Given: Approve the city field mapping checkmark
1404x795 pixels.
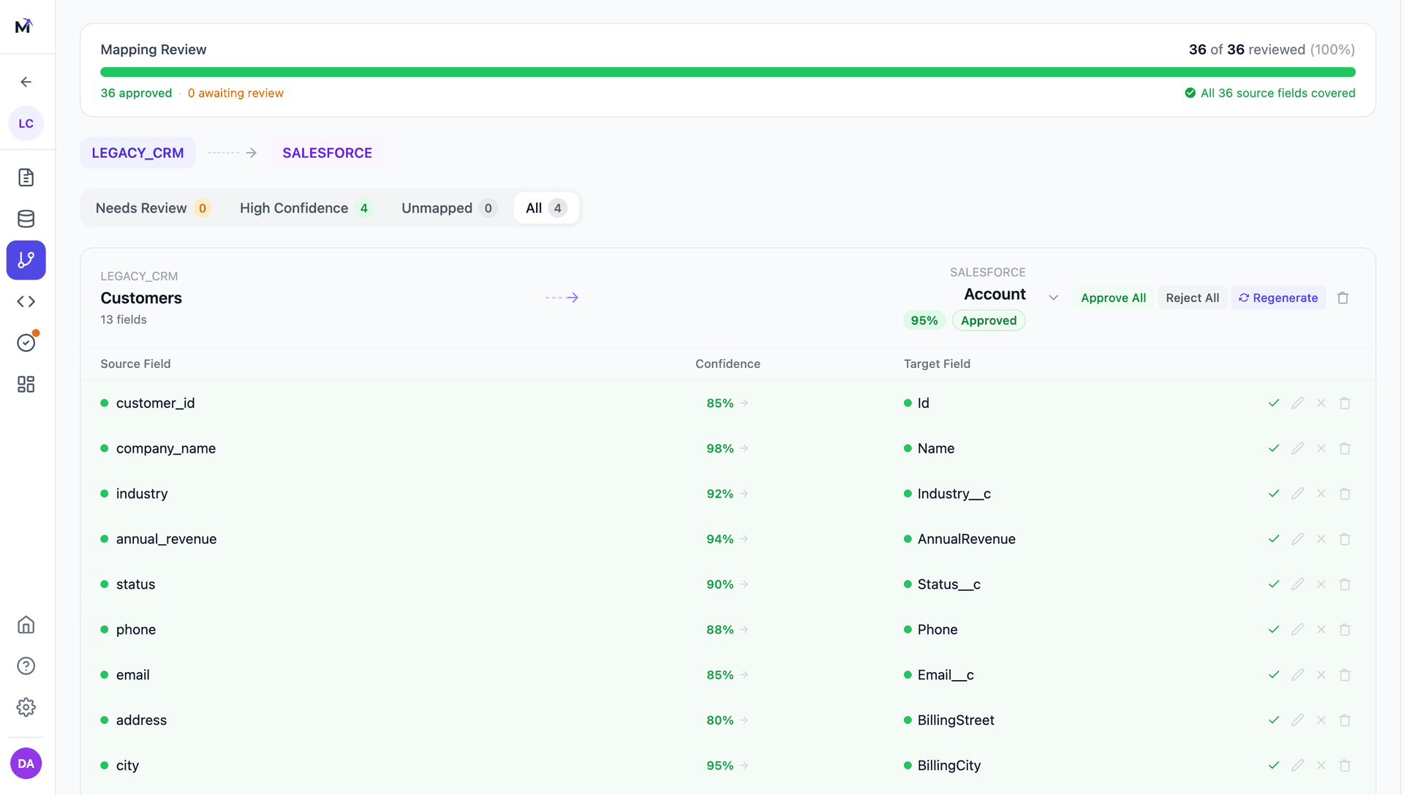Looking at the screenshot, I should (1274, 765).
